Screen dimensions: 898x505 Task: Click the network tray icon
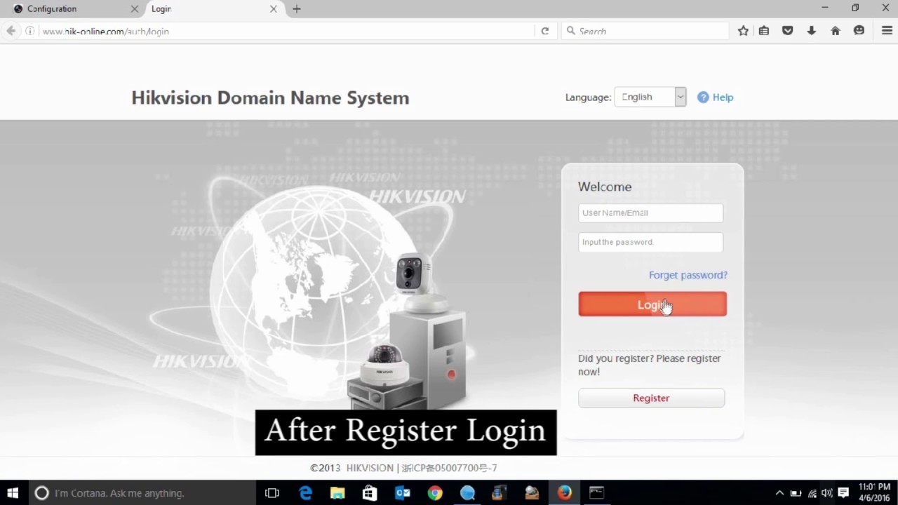click(x=812, y=493)
